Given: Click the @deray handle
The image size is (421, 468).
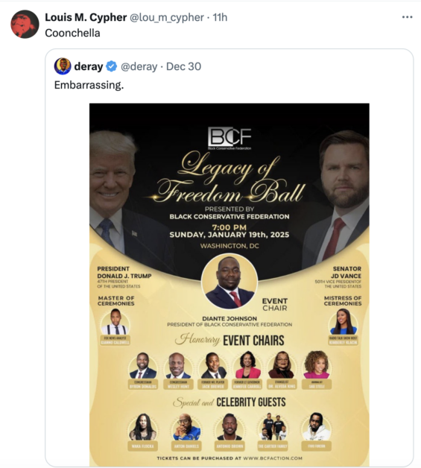Looking at the screenshot, I should tap(139, 66).
